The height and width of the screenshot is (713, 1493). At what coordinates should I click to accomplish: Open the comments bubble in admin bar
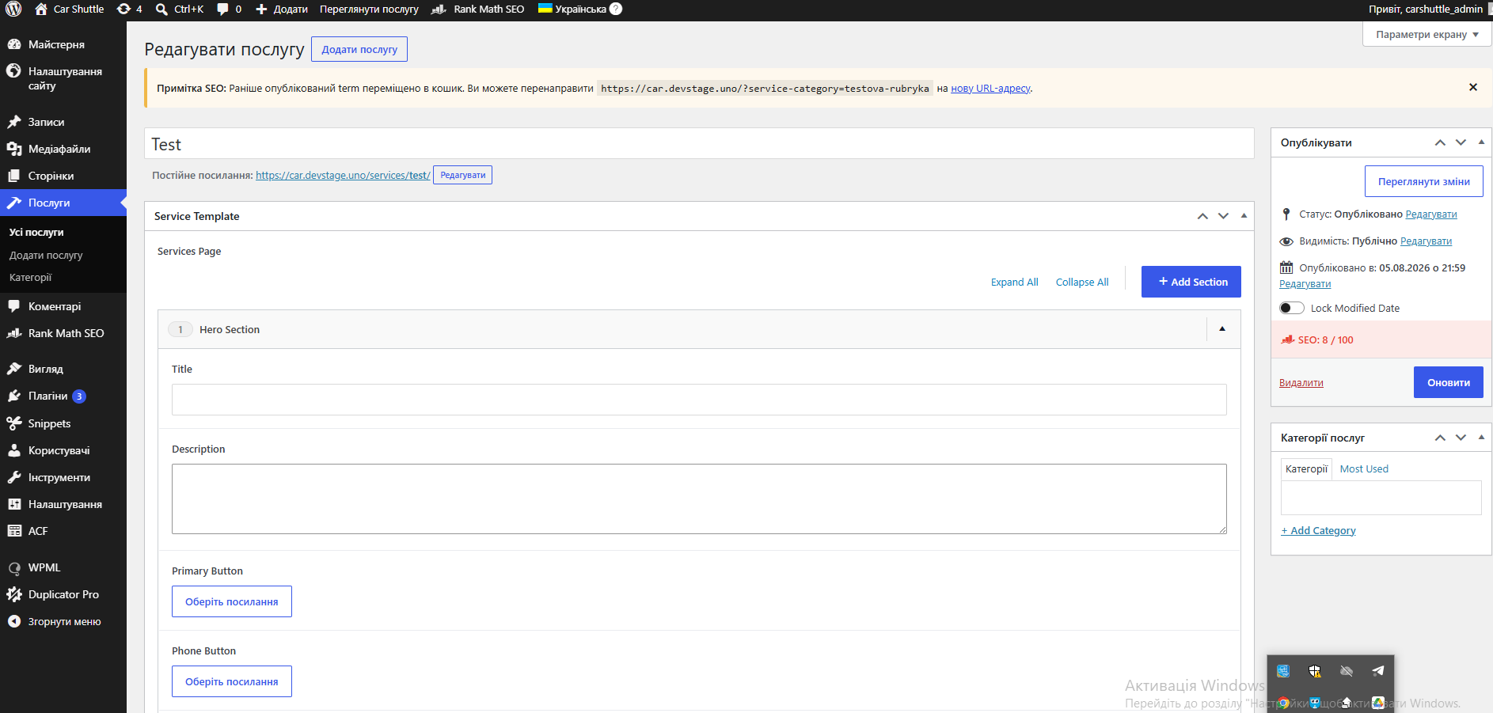click(229, 9)
